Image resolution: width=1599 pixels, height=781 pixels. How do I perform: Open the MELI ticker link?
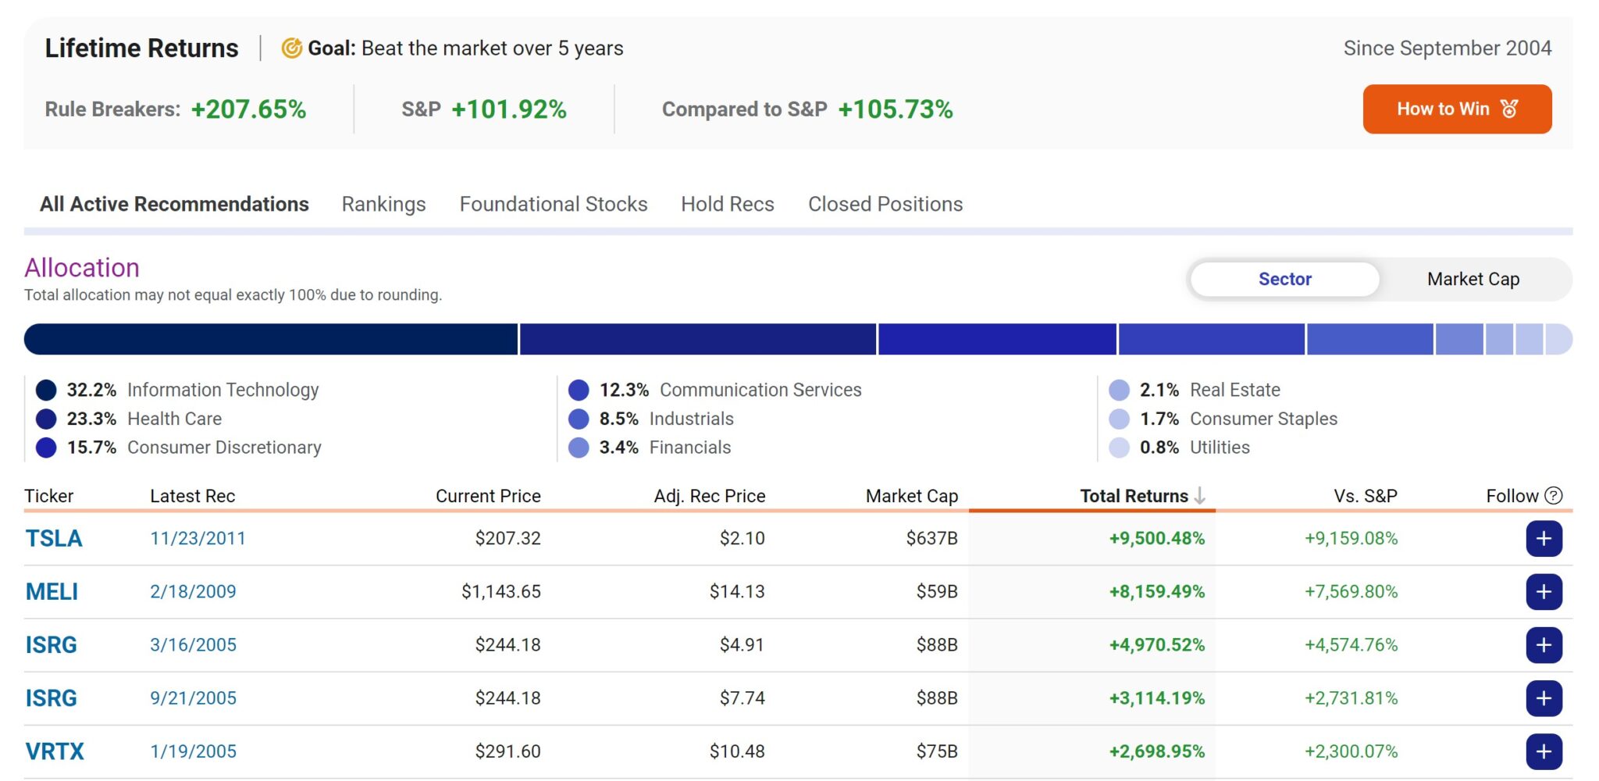pos(52,592)
